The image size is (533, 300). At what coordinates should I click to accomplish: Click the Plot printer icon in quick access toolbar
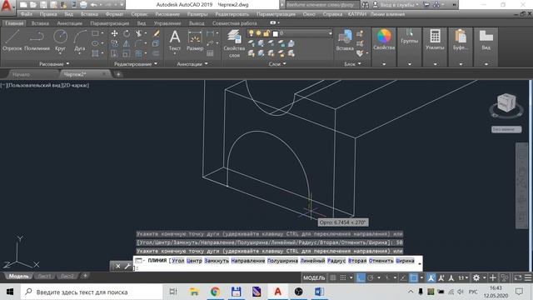(x=83, y=5)
